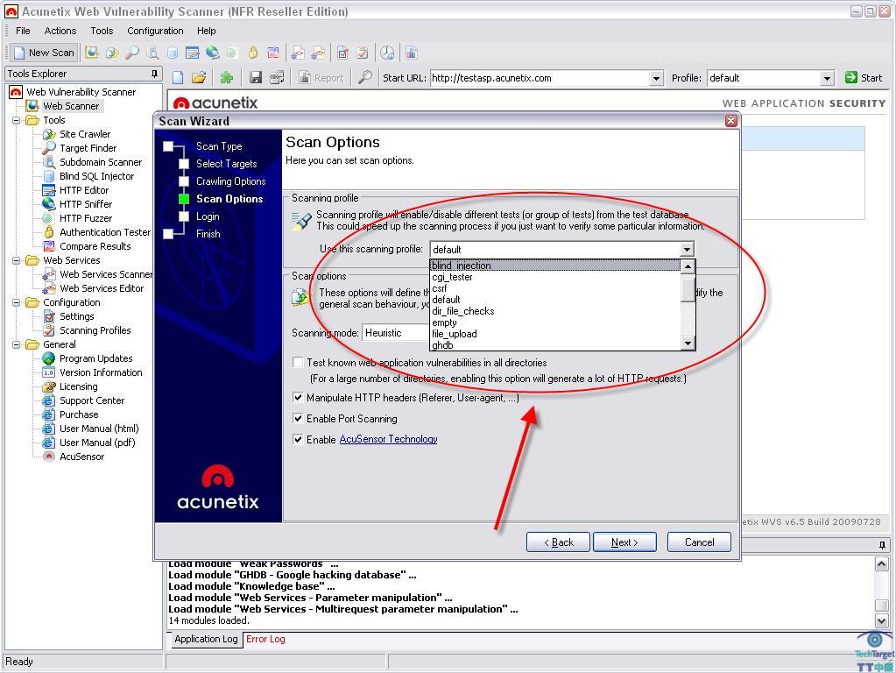Uncheck Manipulate HTTP headers
Viewport: 896px width, 673px height.
coord(298,397)
